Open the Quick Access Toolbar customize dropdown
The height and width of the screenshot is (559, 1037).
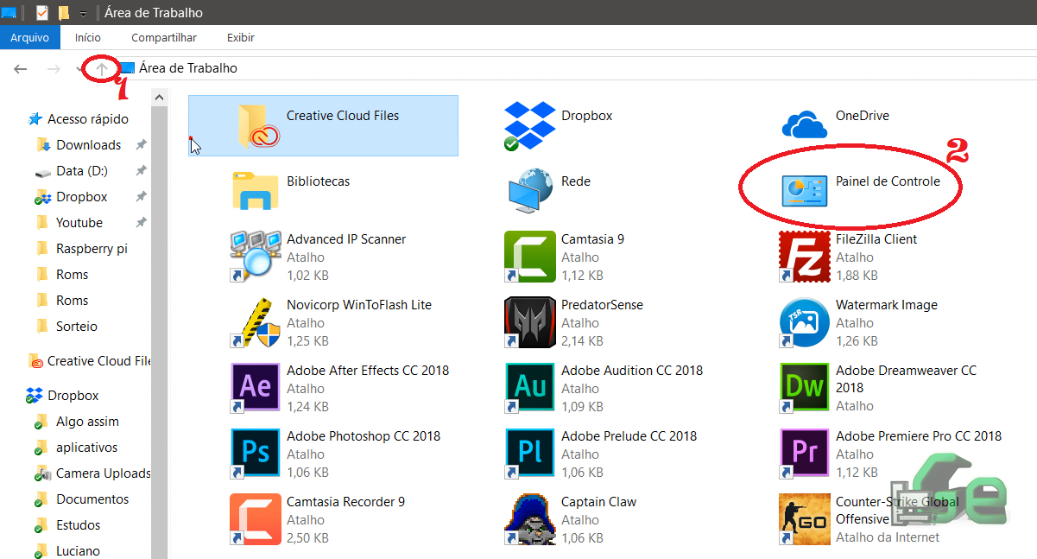pos(83,14)
